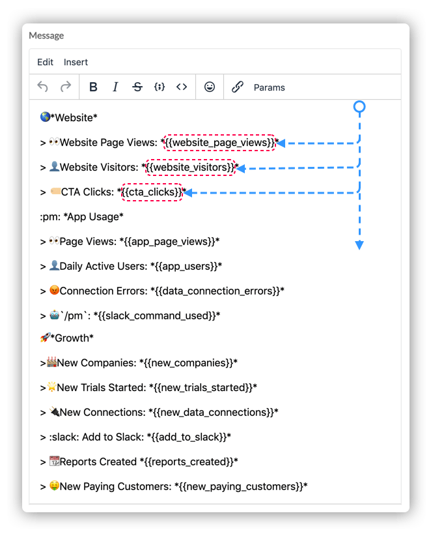Click the Website Visitors label text
431x539 pixels.
pos(99,168)
